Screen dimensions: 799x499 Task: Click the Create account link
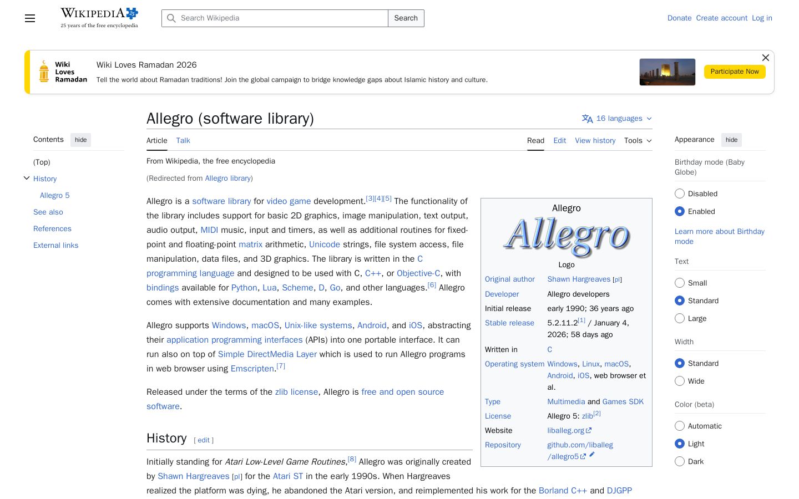click(x=722, y=18)
